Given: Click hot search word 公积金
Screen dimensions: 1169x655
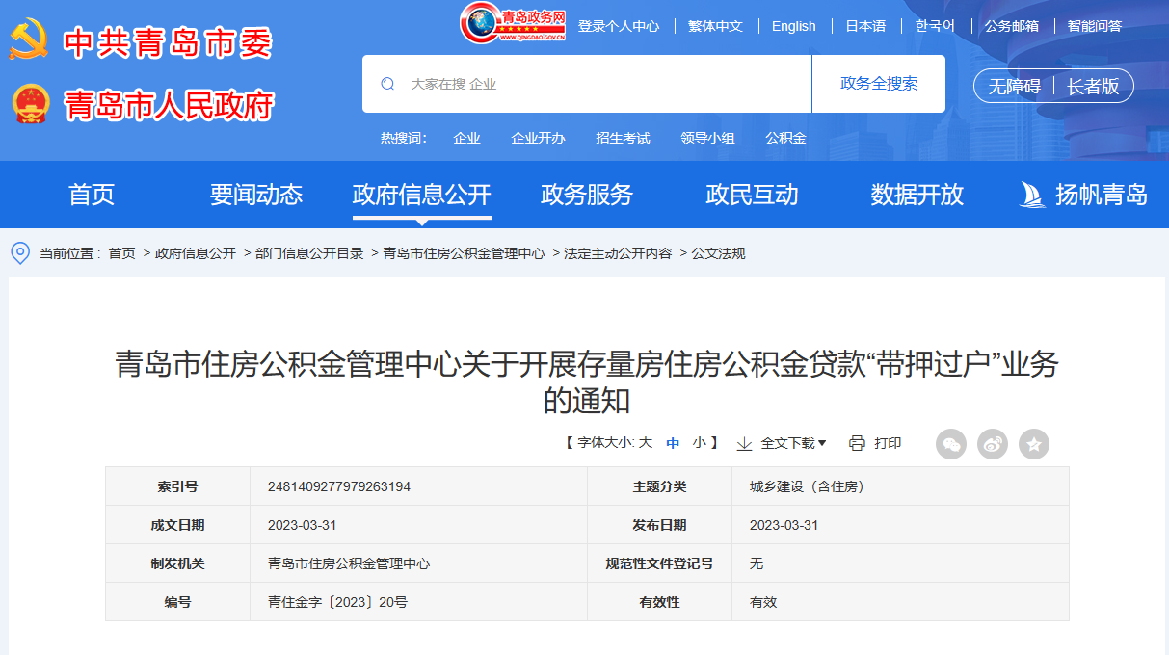Looking at the screenshot, I should click(x=786, y=138).
